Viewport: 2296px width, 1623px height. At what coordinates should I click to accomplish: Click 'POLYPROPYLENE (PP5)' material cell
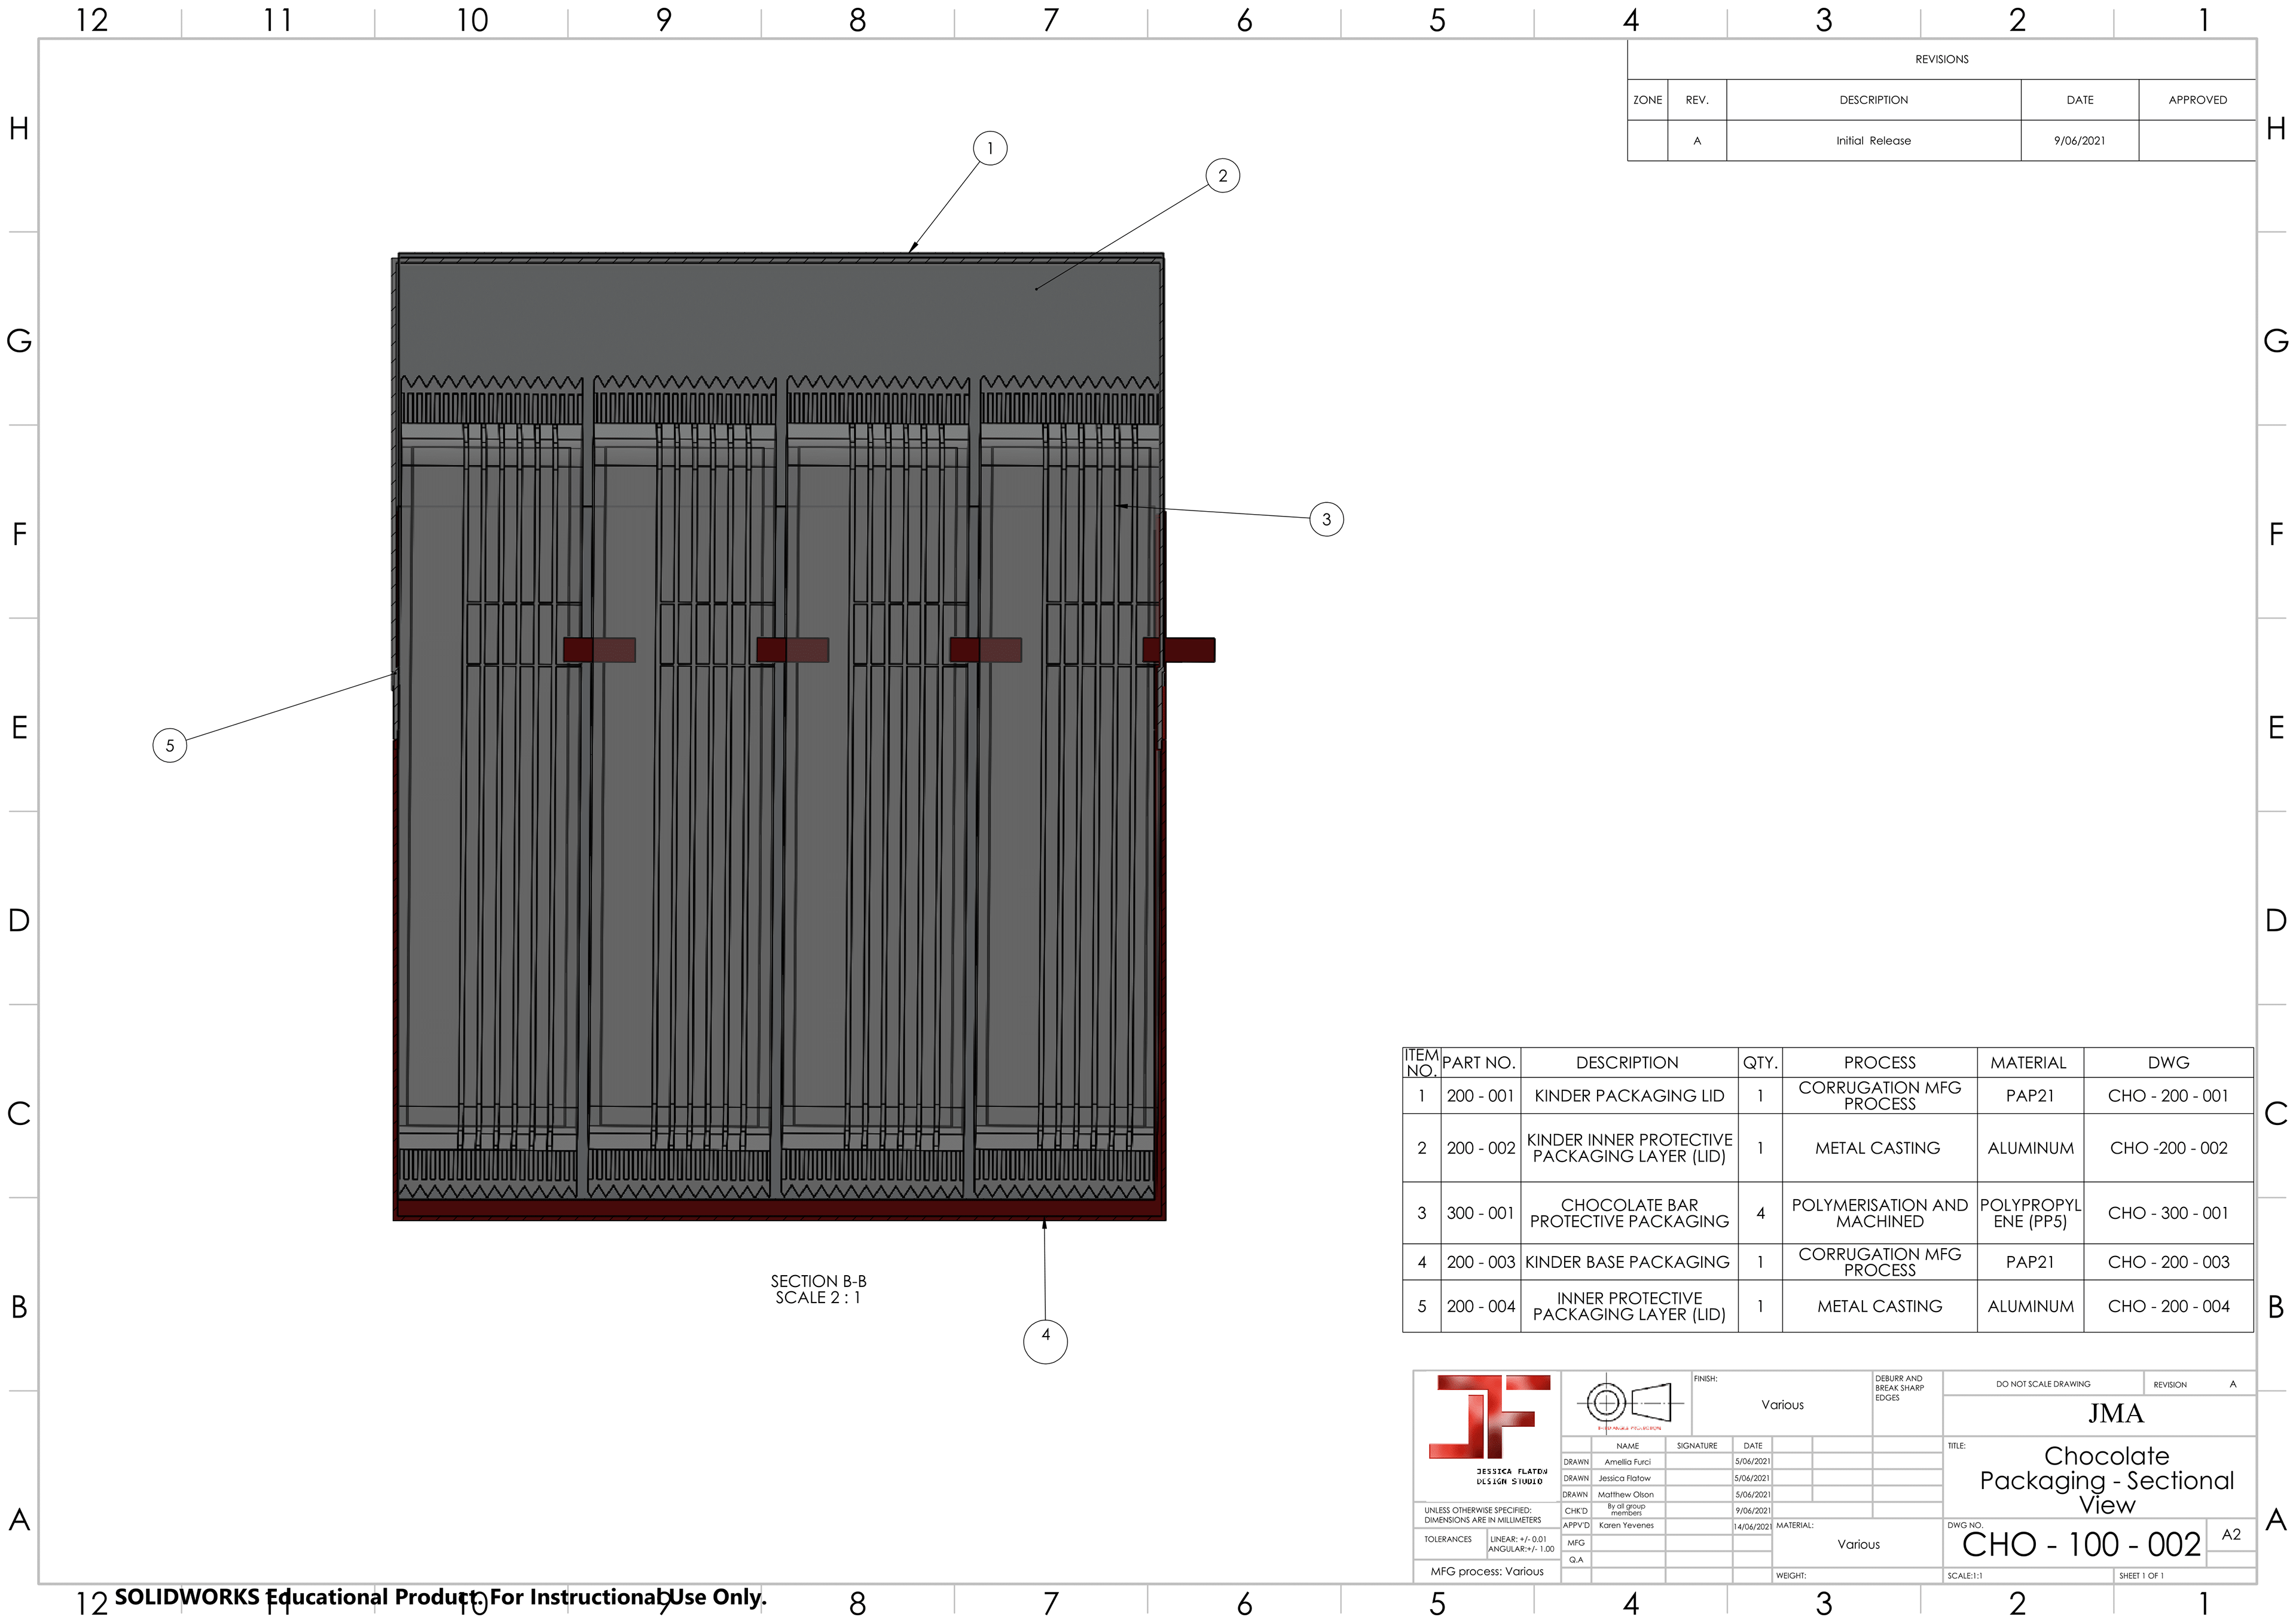tap(2030, 1213)
